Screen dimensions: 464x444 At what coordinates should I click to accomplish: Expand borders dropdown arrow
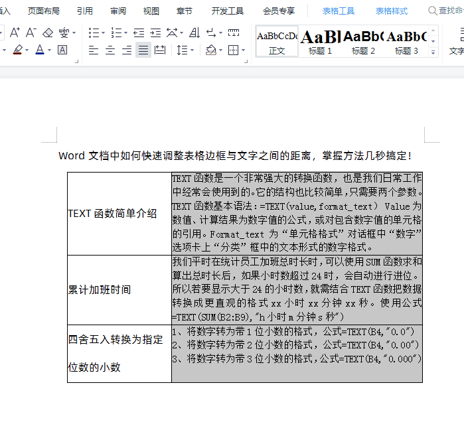click(x=243, y=50)
